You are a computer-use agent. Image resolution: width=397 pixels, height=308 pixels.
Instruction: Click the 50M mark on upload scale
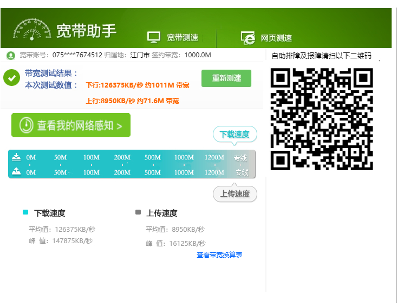coord(60,172)
